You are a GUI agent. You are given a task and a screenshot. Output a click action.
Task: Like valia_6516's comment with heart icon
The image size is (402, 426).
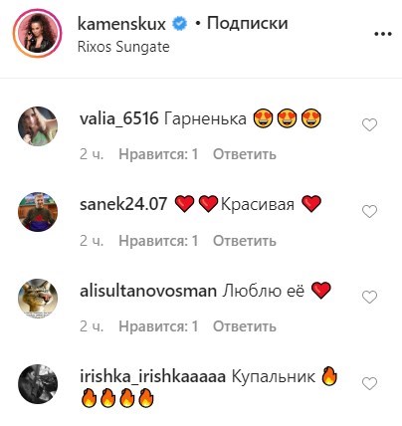coord(369,125)
